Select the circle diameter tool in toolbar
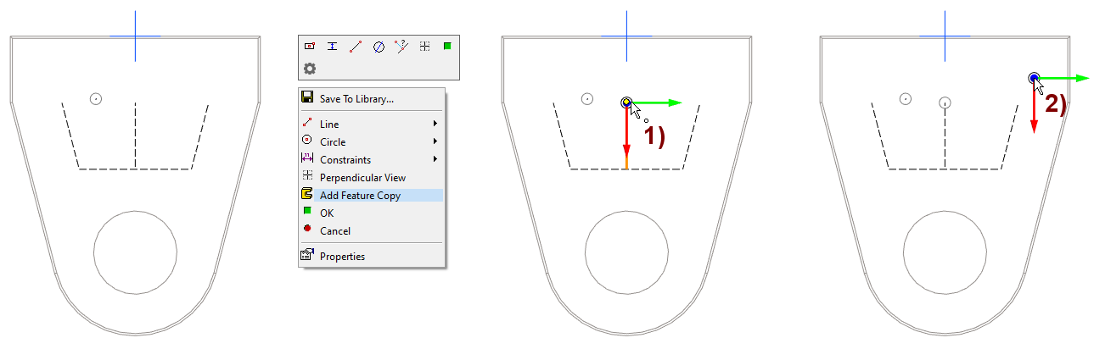Screen dimensions: 1094x360 coord(379,47)
